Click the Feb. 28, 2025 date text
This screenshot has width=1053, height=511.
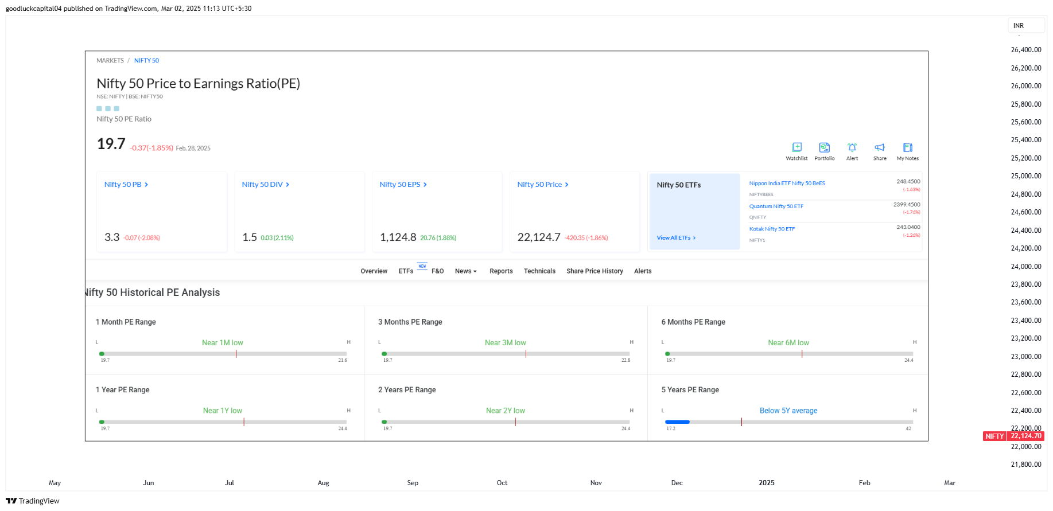(193, 149)
